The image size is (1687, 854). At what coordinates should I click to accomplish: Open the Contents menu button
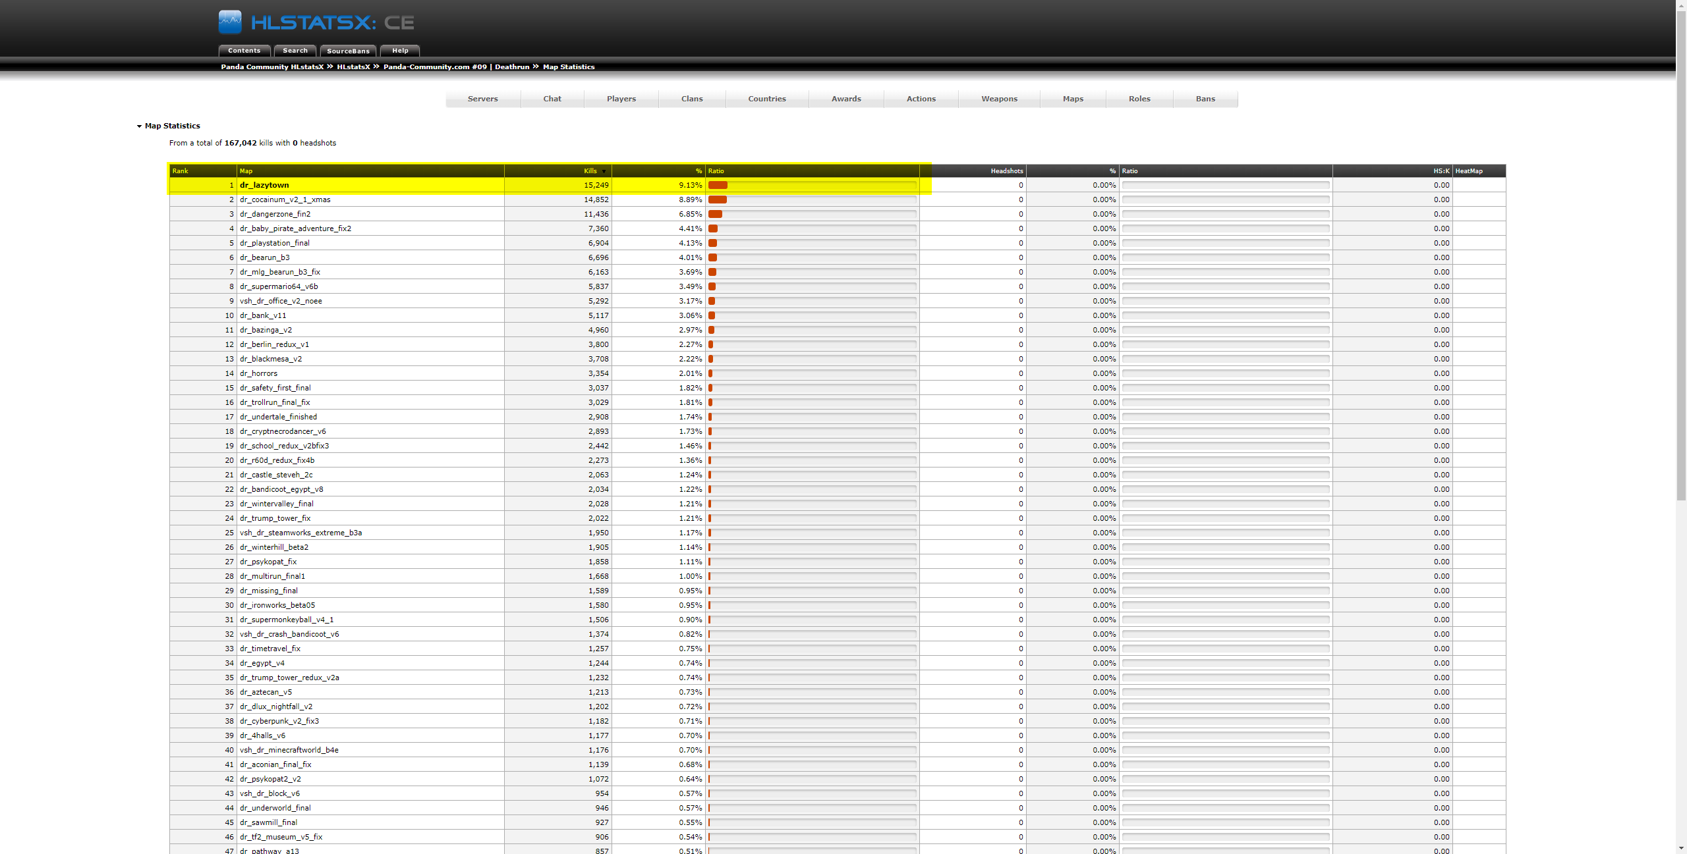244,51
